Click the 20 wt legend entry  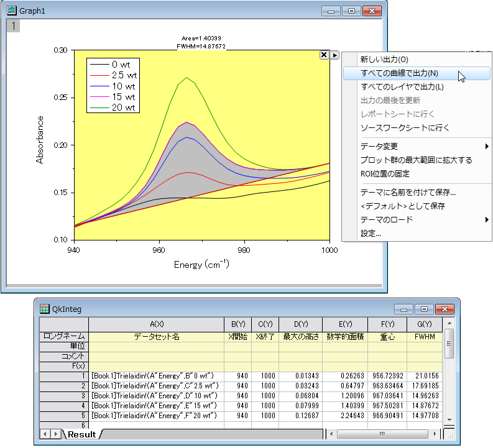click(x=113, y=107)
